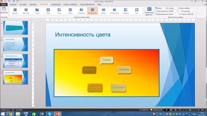
Task: Select slide 2 thumbnail
Action: pyautogui.click(x=16, y=44)
